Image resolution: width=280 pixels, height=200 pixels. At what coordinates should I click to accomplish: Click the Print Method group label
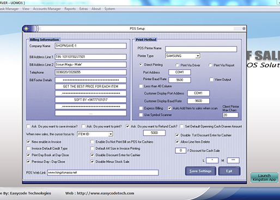coord(146,40)
